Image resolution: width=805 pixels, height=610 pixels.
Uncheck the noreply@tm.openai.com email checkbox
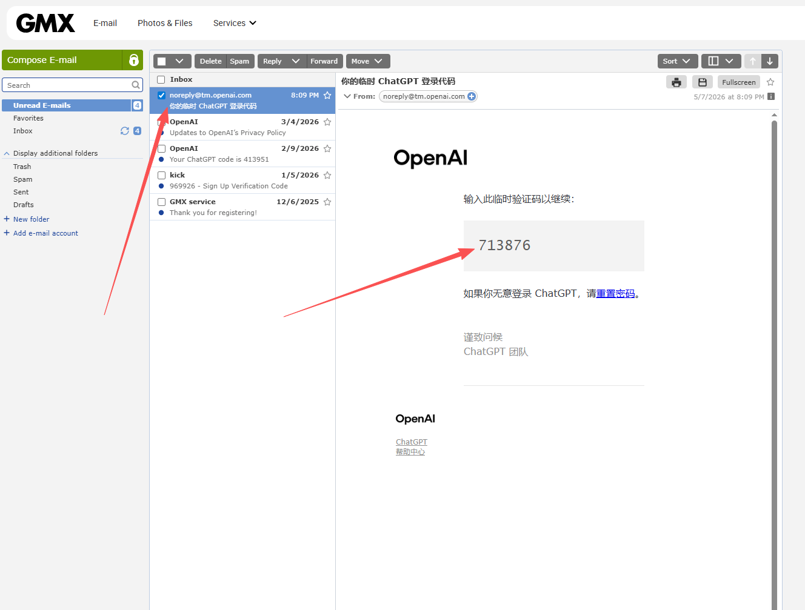click(161, 95)
